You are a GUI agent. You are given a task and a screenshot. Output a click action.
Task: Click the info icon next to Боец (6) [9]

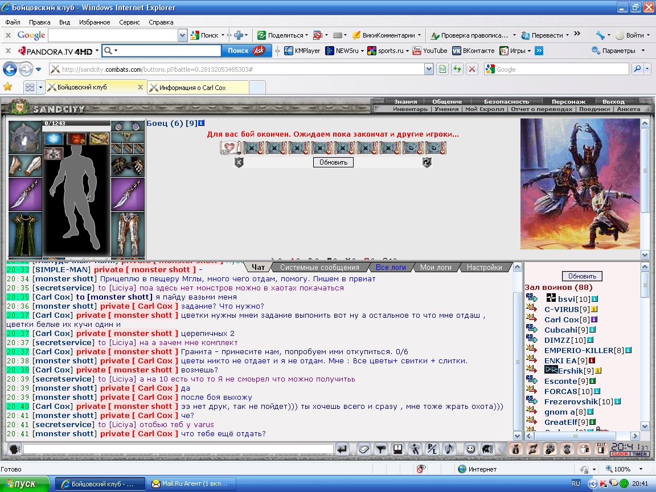coord(201,123)
